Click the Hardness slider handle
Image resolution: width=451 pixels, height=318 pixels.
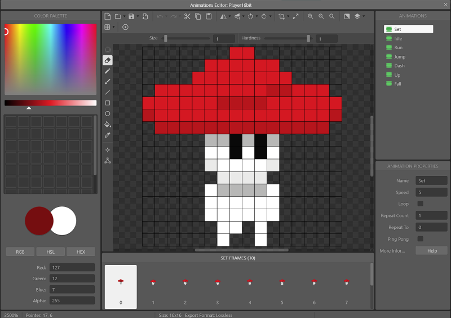tap(308, 38)
